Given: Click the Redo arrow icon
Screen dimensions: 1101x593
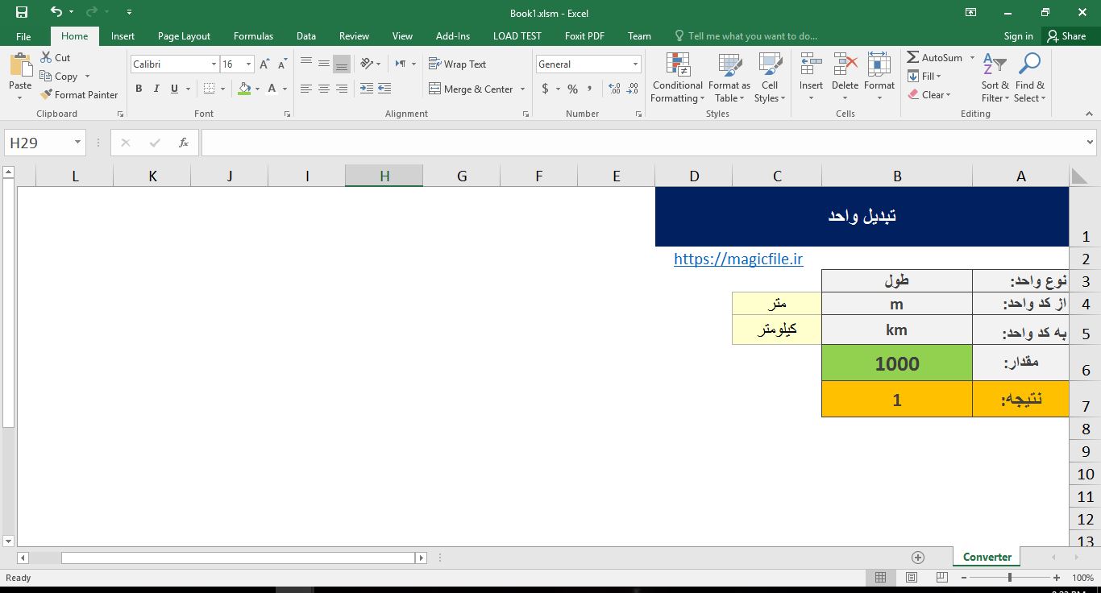Looking at the screenshot, I should click(92, 12).
